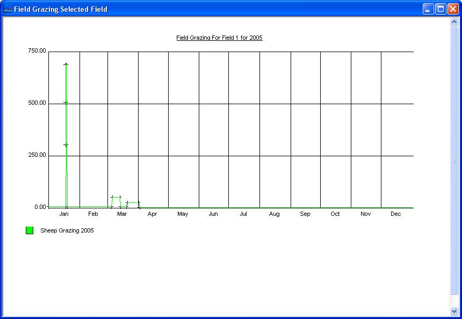The image size is (462, 319).
Task: Click the 'Sheep Grazing 2005' legend label
Action: point(67,230)
